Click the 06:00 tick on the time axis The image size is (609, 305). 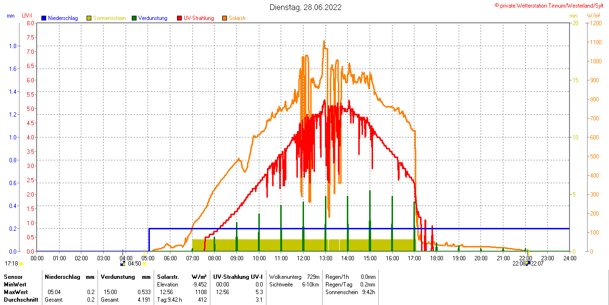(170, 258)
